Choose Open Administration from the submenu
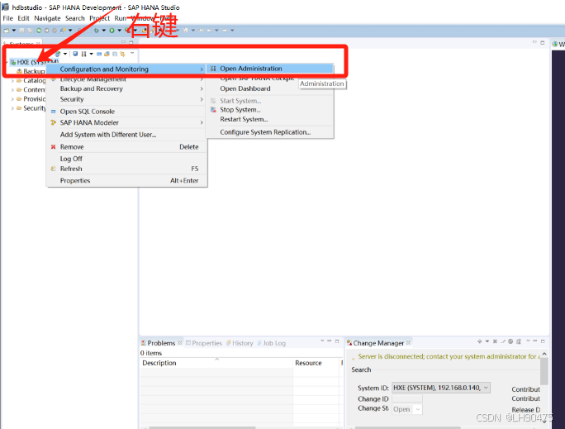565x429 pixels. click(269, 69)
